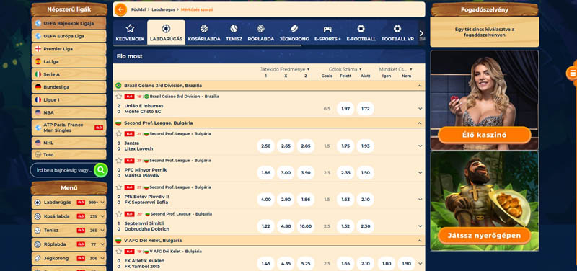Image resolution: width=577 pixels, height=271 pixels.
Task: Click the championship search input field
Action: pyautogui.click(x=62, y=170)
